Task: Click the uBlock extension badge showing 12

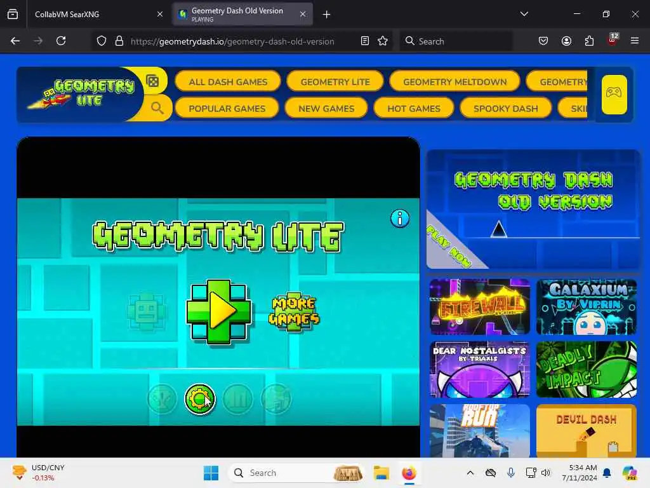Action: (613, 40)
